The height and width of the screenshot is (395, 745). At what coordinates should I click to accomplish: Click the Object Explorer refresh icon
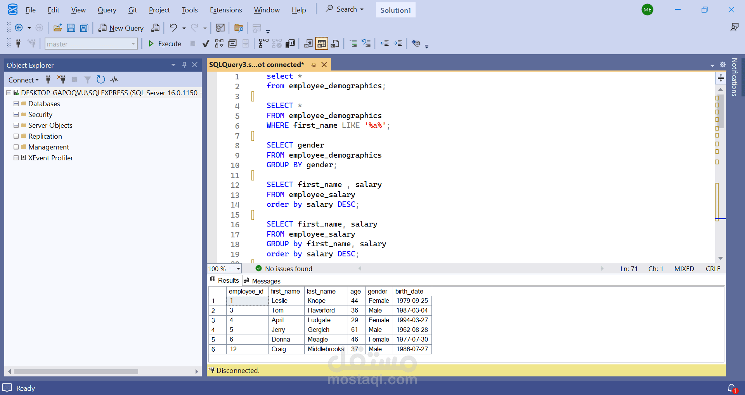(100, 79)
